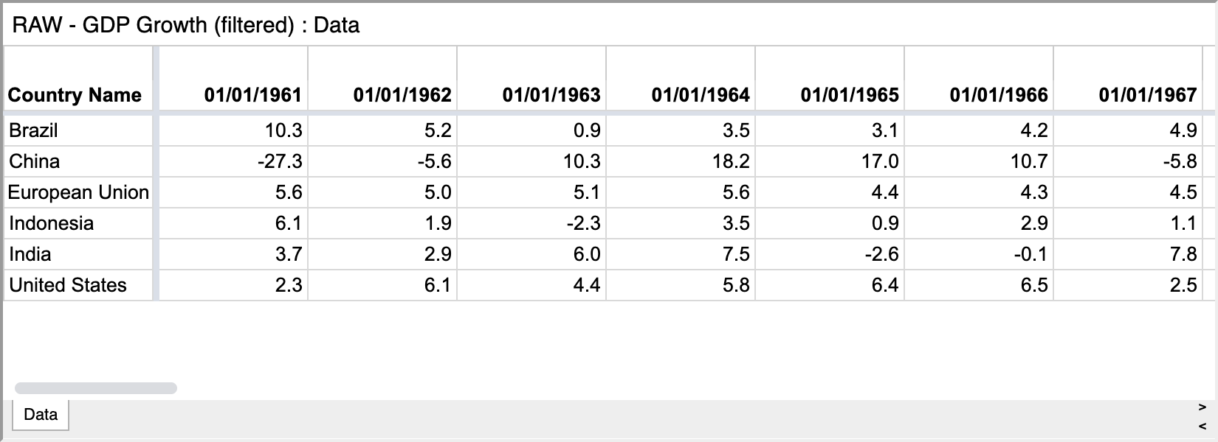
Task: Click the horizontal scrollbar thumb
Action: (96, 388)
